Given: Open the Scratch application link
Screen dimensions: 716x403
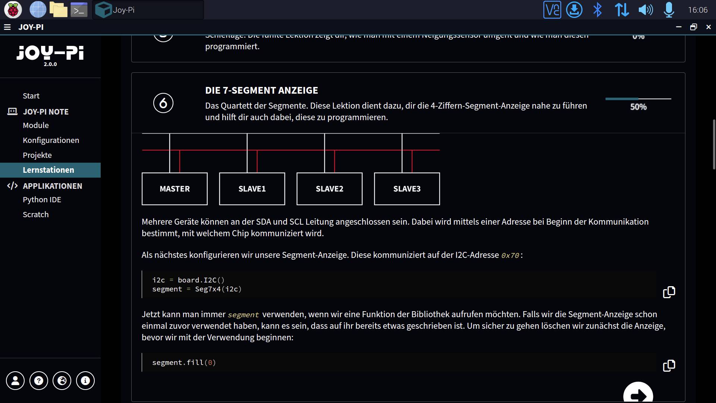Looking at the screenshot, I should pos(36,215).
